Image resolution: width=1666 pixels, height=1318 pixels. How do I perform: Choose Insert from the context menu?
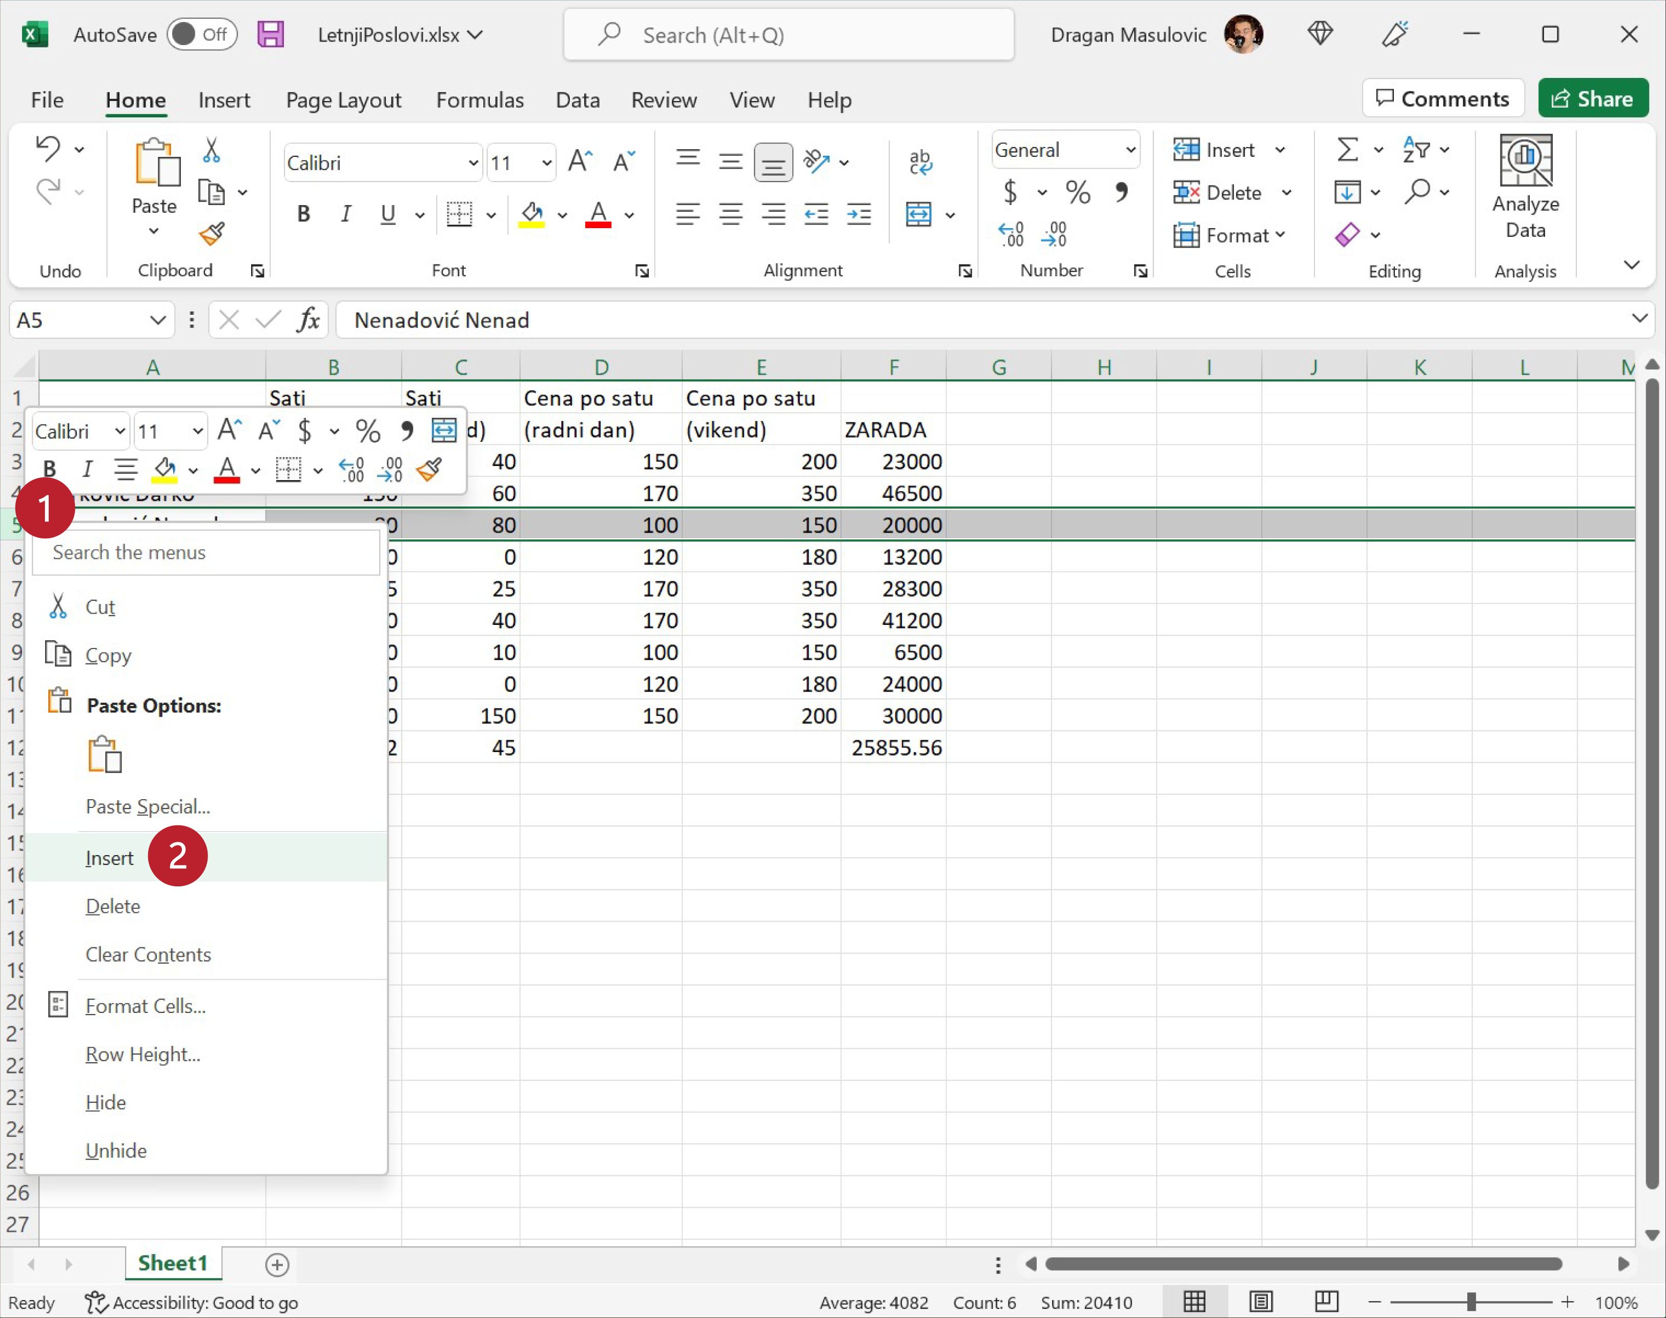[110, 858]
